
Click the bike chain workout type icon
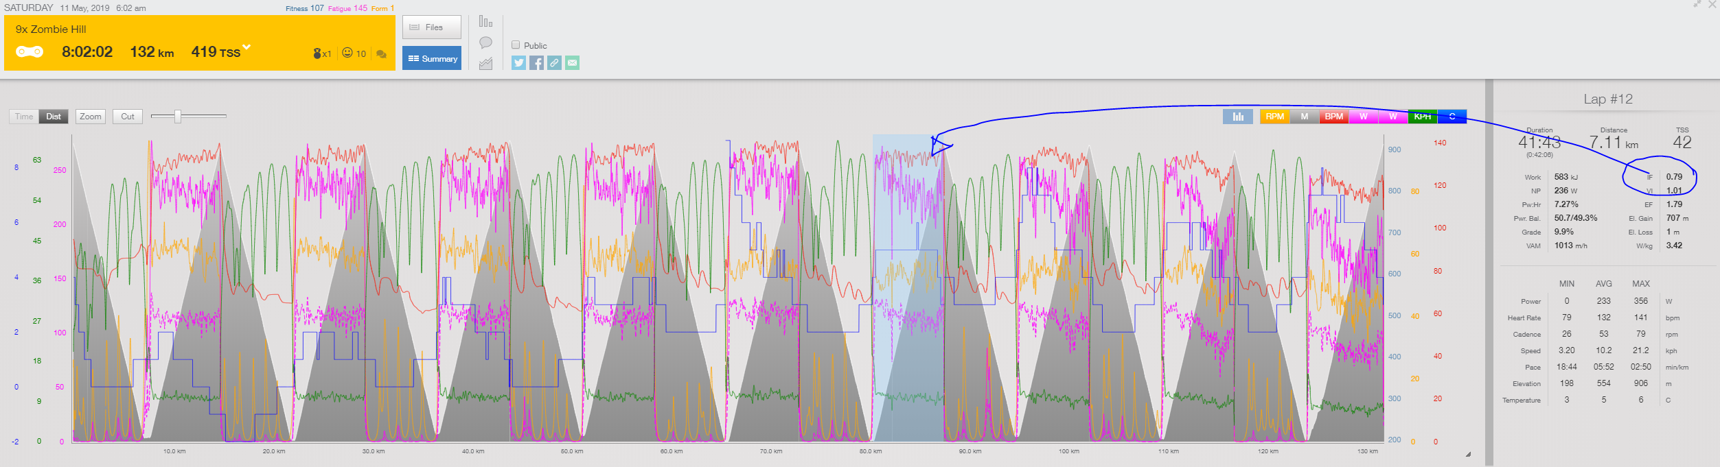click(30, 51)
